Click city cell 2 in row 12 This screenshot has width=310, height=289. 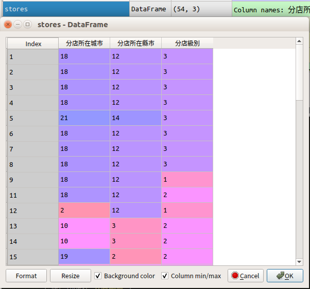pyautogui.click(x=84, y=210)
